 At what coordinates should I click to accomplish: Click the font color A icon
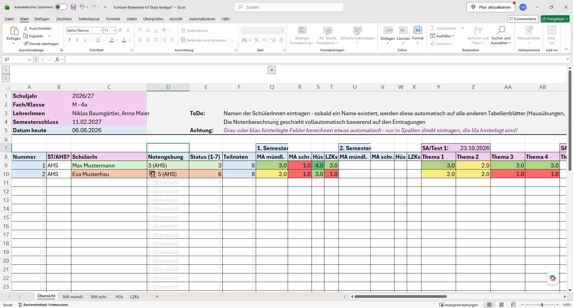[124, 40]
